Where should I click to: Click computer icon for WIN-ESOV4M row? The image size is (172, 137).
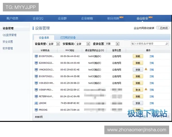(36, 83)
